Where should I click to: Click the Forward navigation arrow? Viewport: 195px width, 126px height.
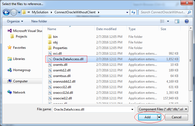coord(14,12)
